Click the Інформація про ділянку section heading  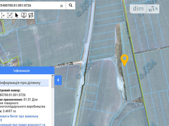pyautogui.click(x=20, y=82)
